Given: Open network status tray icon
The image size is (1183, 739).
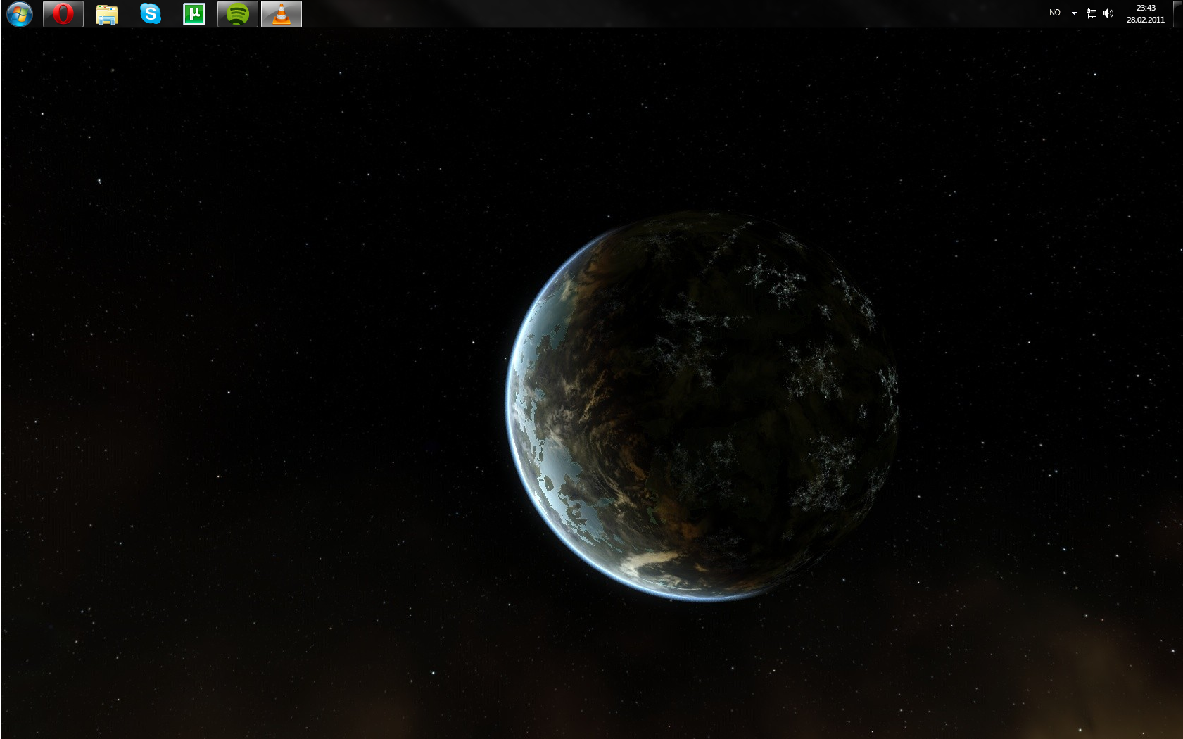Looking at the screenshot, I should 1092,13.
